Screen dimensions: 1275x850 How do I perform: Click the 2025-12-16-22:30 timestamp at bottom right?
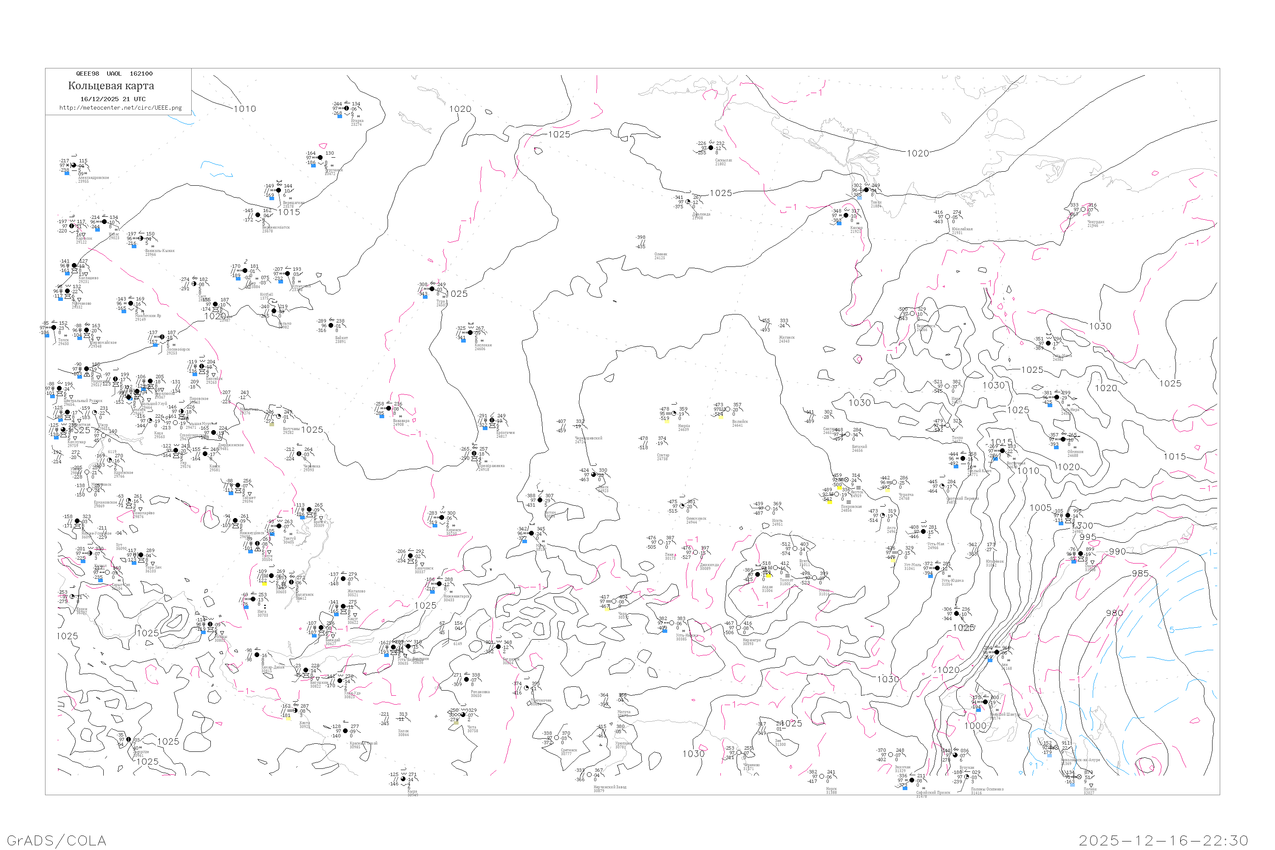[1163, 840]
